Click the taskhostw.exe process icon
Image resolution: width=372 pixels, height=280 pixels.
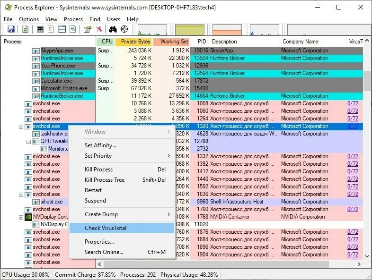tap(36, 134)
